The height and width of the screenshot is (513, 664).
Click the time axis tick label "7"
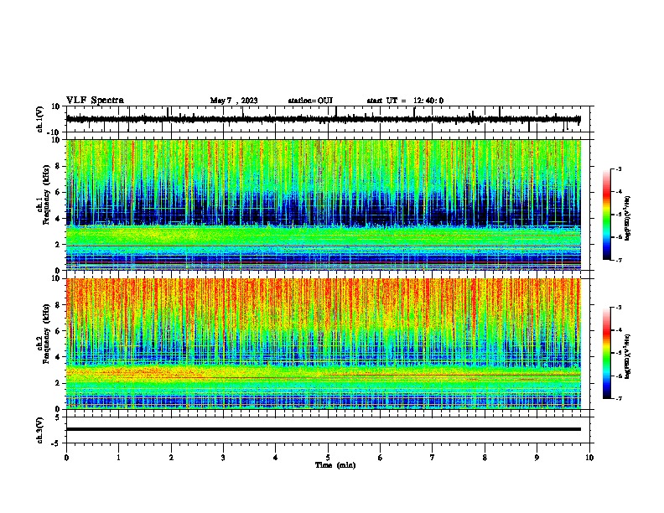click(x=433, y=458)
